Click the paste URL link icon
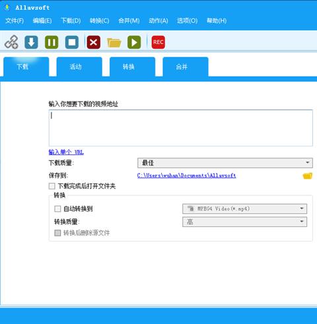The image size is (317, 324). point(11,42)
